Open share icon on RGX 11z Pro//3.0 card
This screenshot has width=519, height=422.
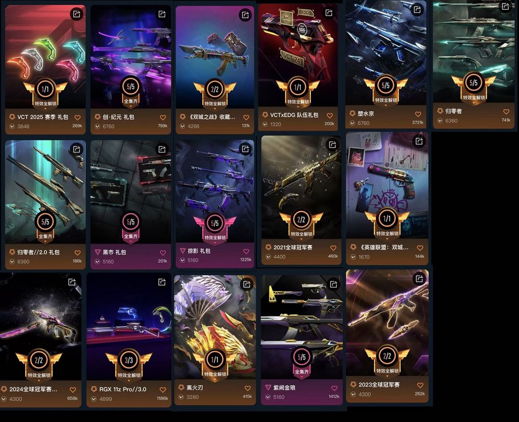pos(162,282)
